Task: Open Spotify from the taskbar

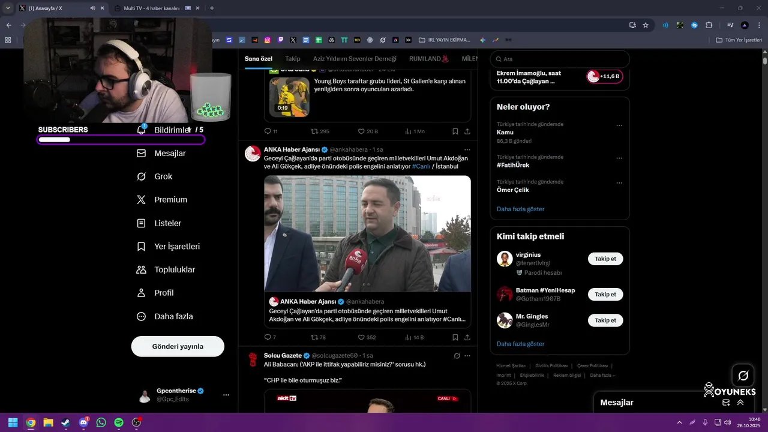Action: click(x=119, y=422)
